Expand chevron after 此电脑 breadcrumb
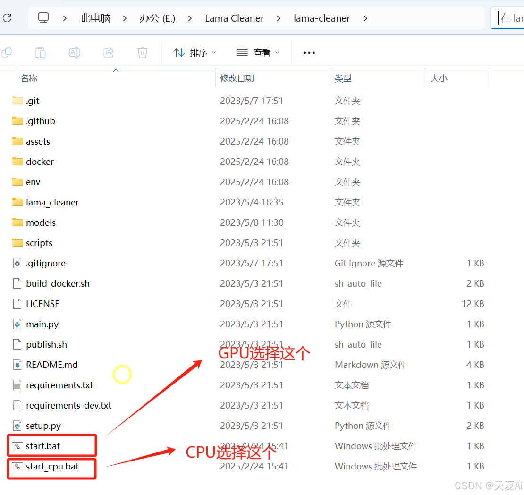This screenshot has height=495, width=524. point(125,18)
